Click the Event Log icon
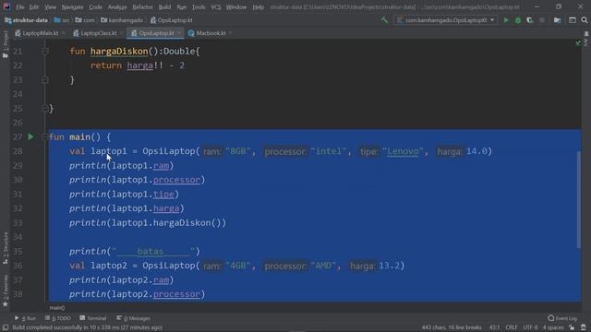Image resolution: width=591 pixels, height=332 pixels. pyautogui.click(x=551, y=318)
